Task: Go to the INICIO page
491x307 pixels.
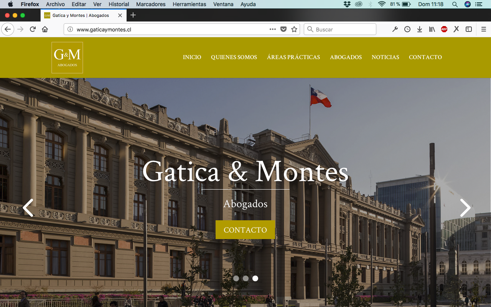Action: click(192, 57)
